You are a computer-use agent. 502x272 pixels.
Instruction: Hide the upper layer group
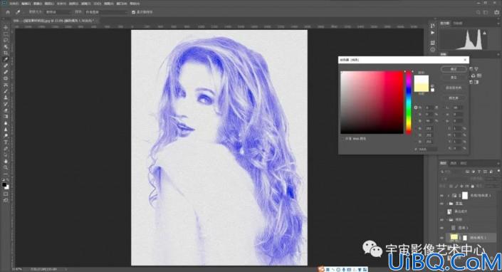coord(442,204)
